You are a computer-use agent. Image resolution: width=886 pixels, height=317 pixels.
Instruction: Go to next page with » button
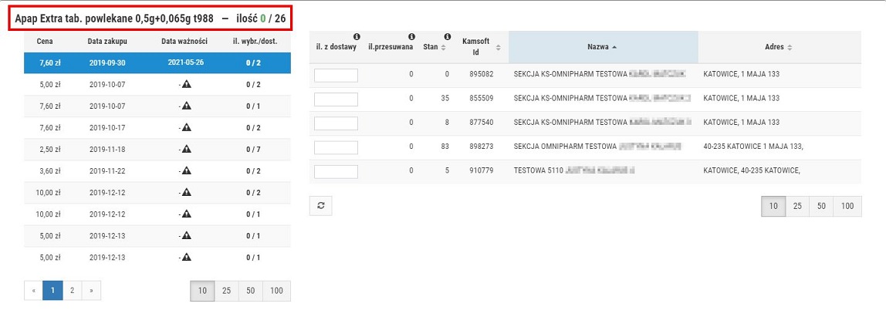pos(91,291)
